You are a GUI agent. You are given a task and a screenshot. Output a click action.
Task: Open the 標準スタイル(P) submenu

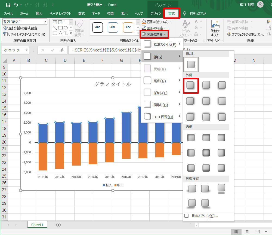162,44
